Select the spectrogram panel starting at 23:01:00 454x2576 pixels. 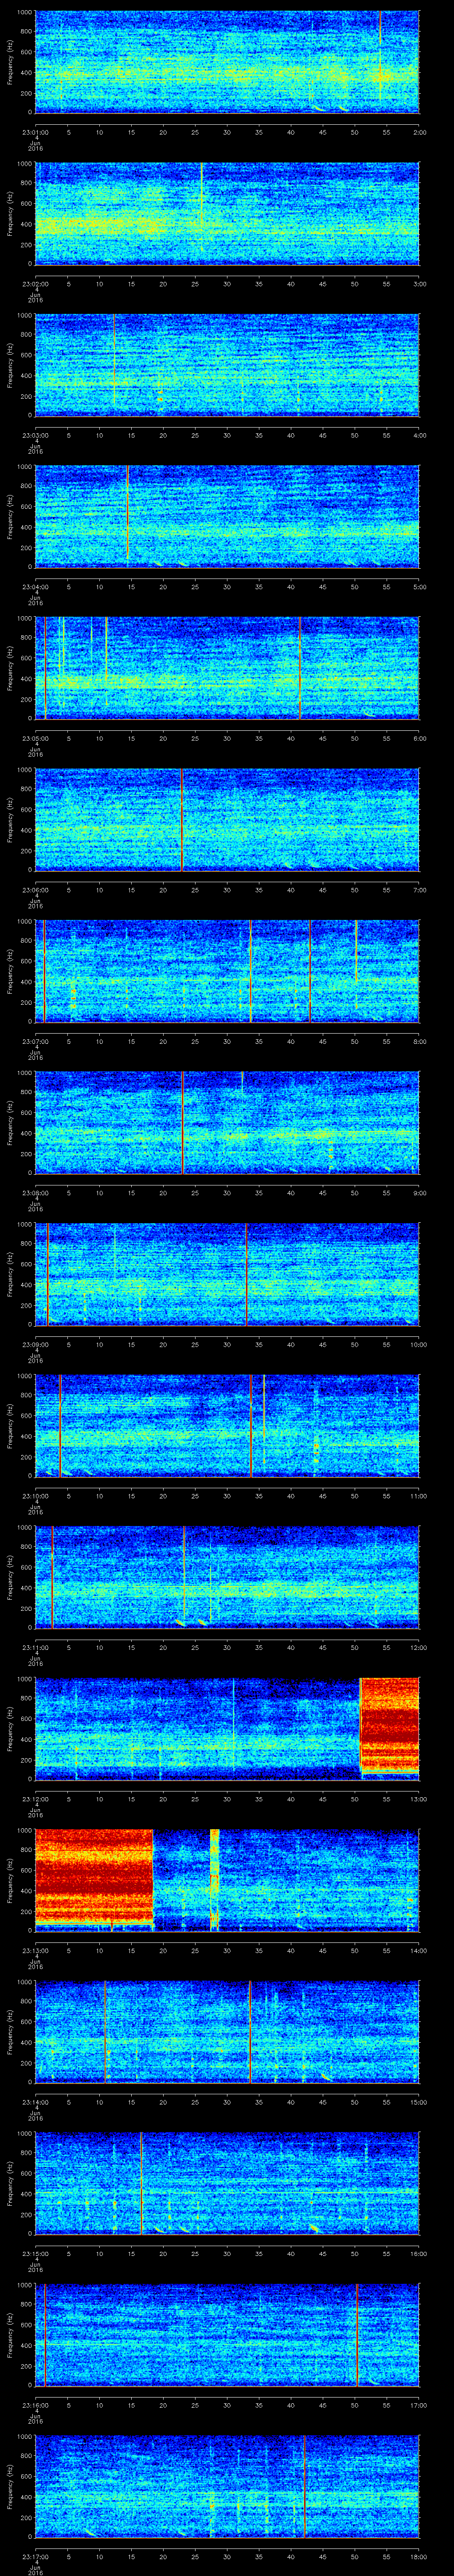click(x=227, y=62)
